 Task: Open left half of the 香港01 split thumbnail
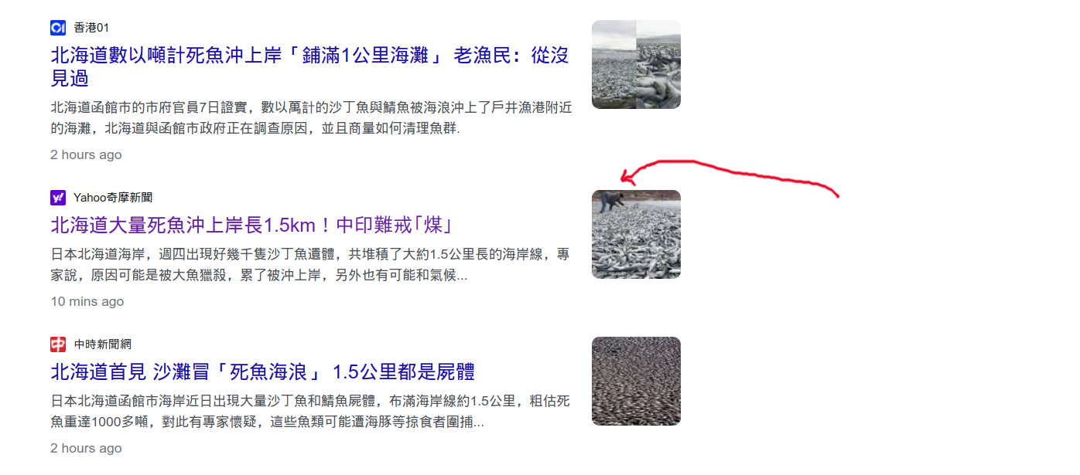point(613,64)
